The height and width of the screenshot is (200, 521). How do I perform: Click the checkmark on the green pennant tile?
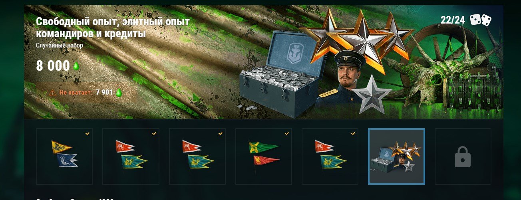pyautogui.click(x=286, y=134)
